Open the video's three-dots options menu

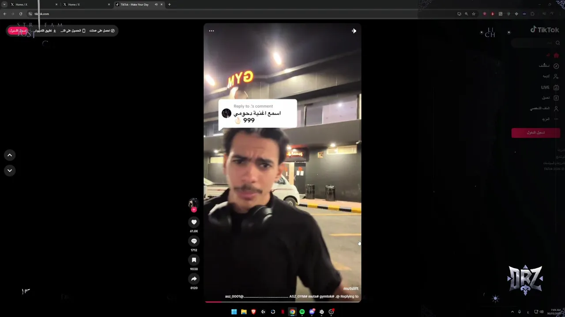click(x=211, y=31)
